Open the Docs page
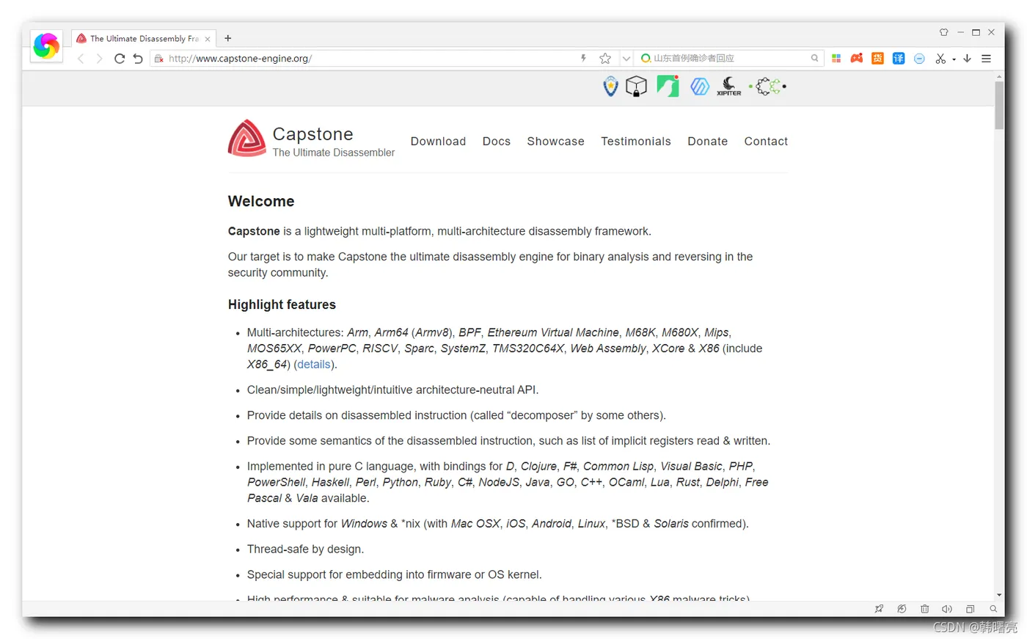The height and width of the screenshot is (639, 1027). [496, 142]
